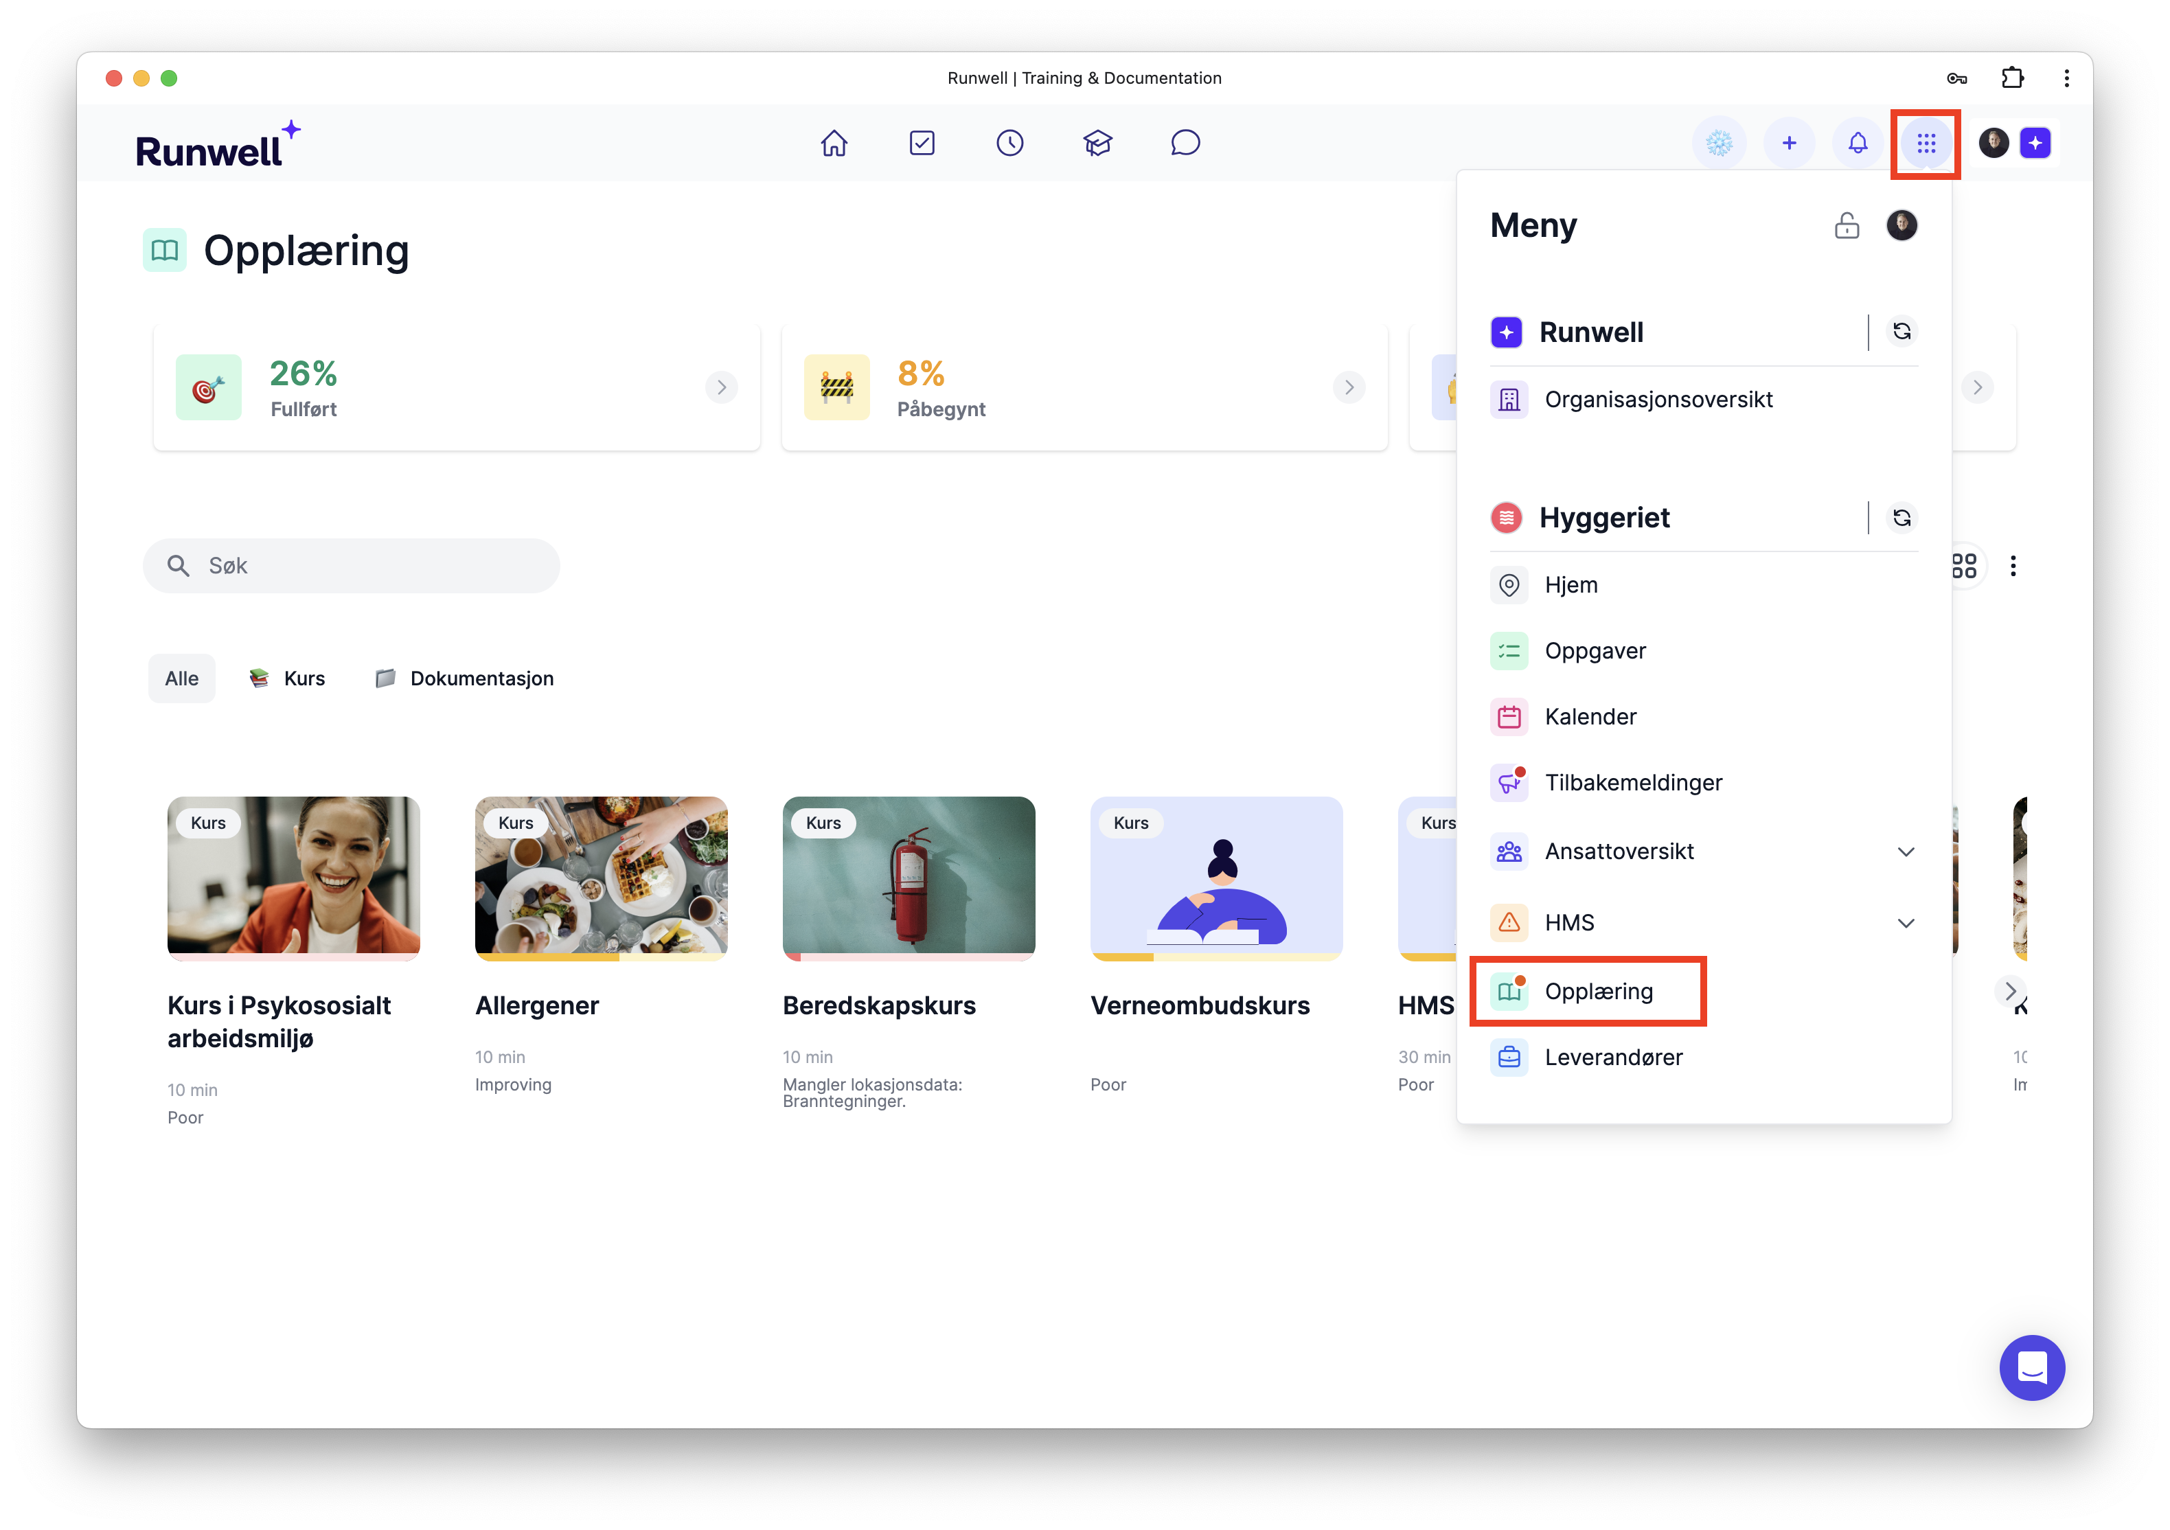Open Tilbakemeldinger in the Meny panel
This screenshot has width=2170, height=1530.
click(x=1703, y=782)
